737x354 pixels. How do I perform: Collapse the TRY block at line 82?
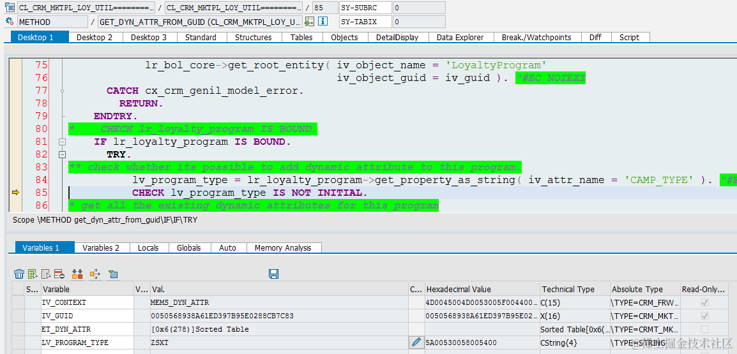pos(61,154)
